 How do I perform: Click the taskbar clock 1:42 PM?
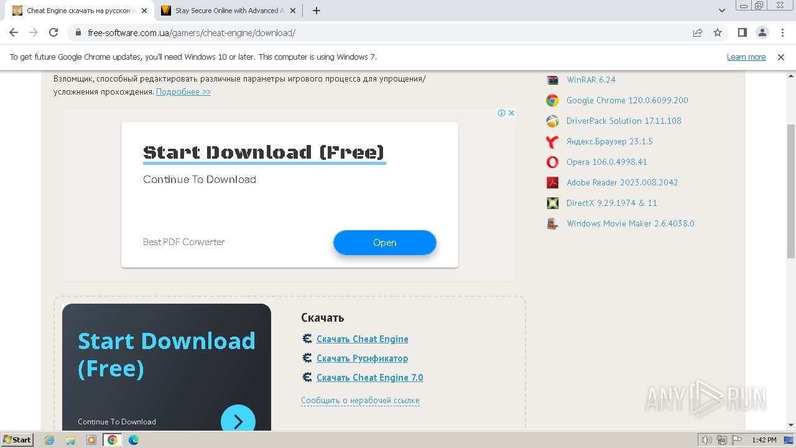click(x=764, y=440)
